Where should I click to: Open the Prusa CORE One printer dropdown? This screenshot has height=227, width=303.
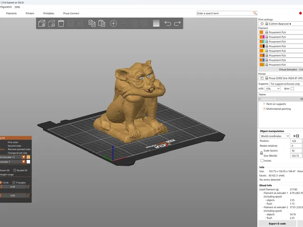point(281,78)
